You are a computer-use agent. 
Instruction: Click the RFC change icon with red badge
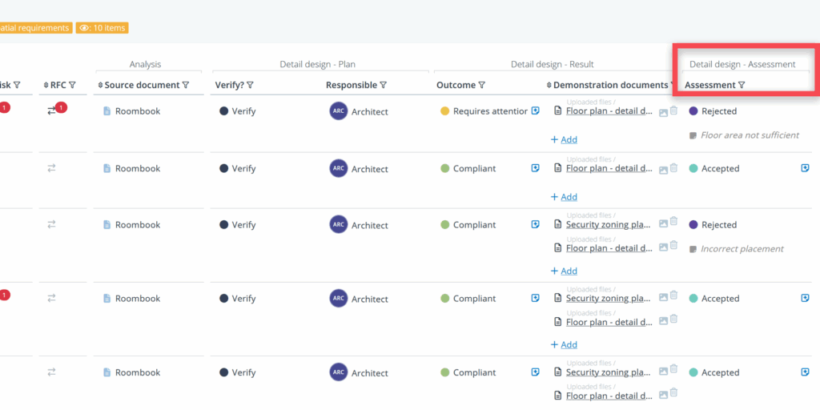pos(53,111)
